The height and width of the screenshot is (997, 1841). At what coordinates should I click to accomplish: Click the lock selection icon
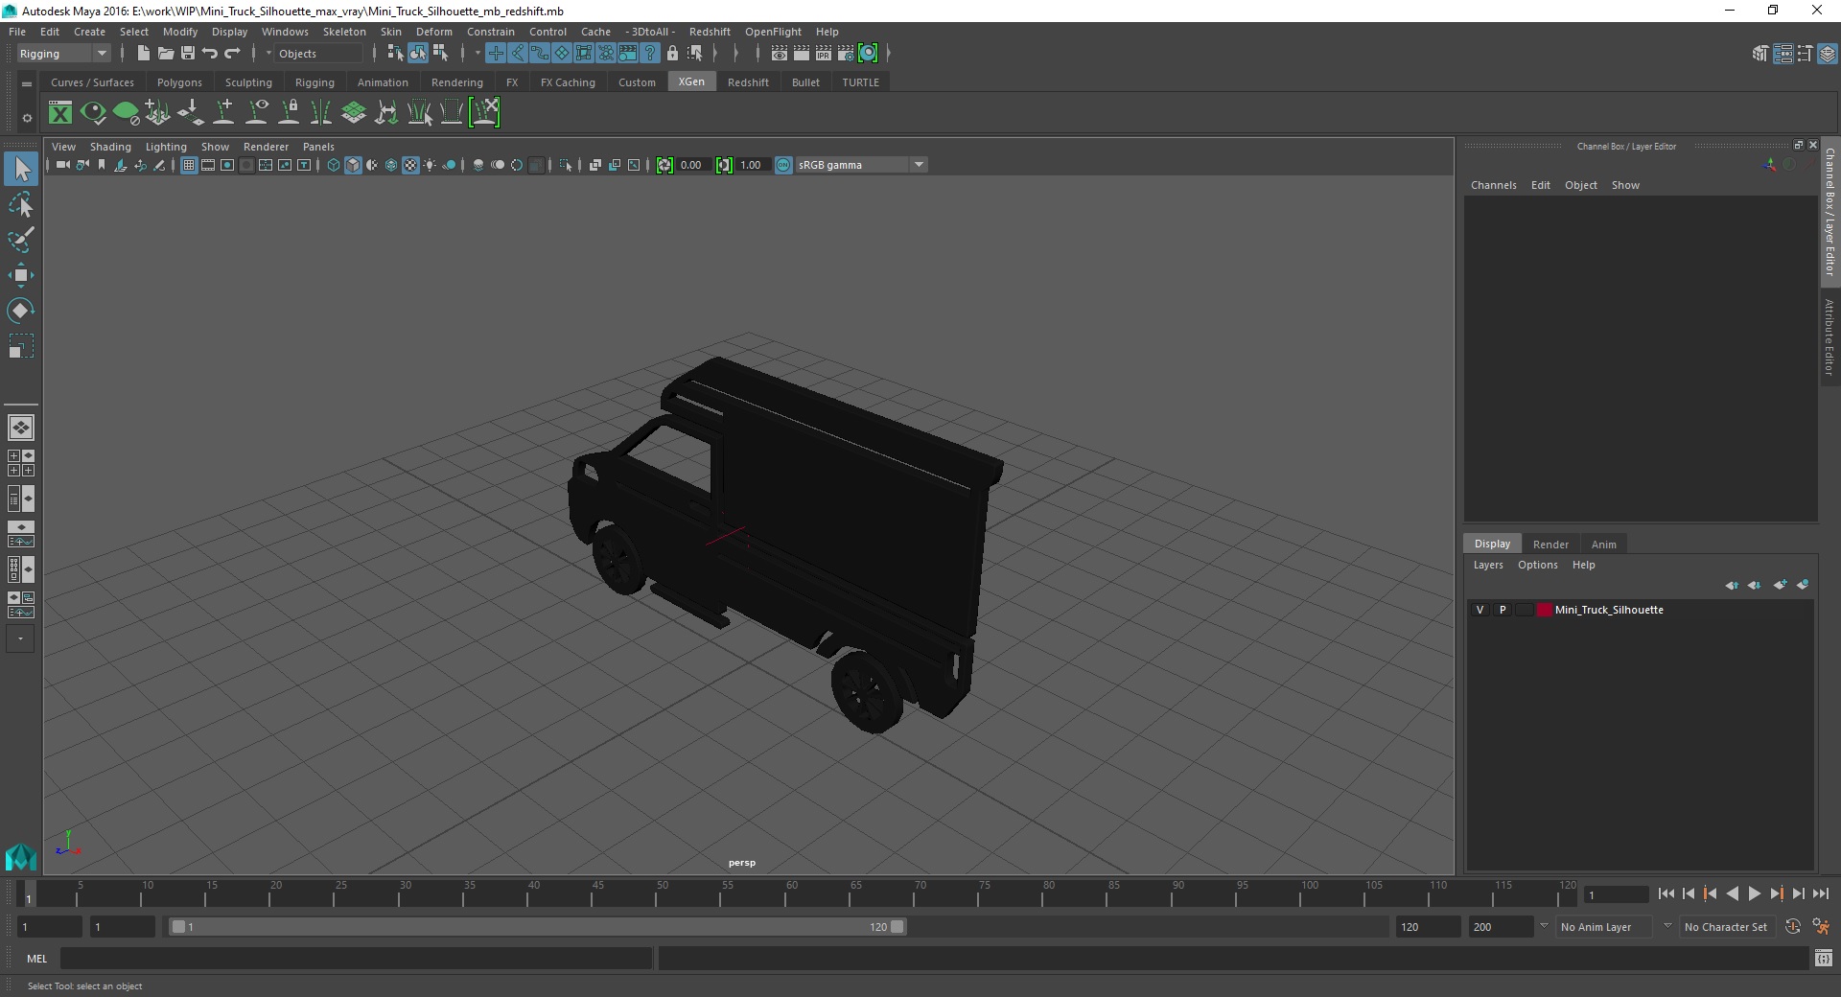coord(672,54)
